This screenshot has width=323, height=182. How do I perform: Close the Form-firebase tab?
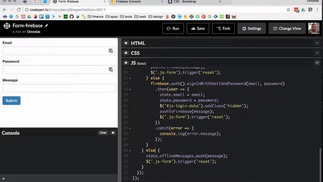104,2
